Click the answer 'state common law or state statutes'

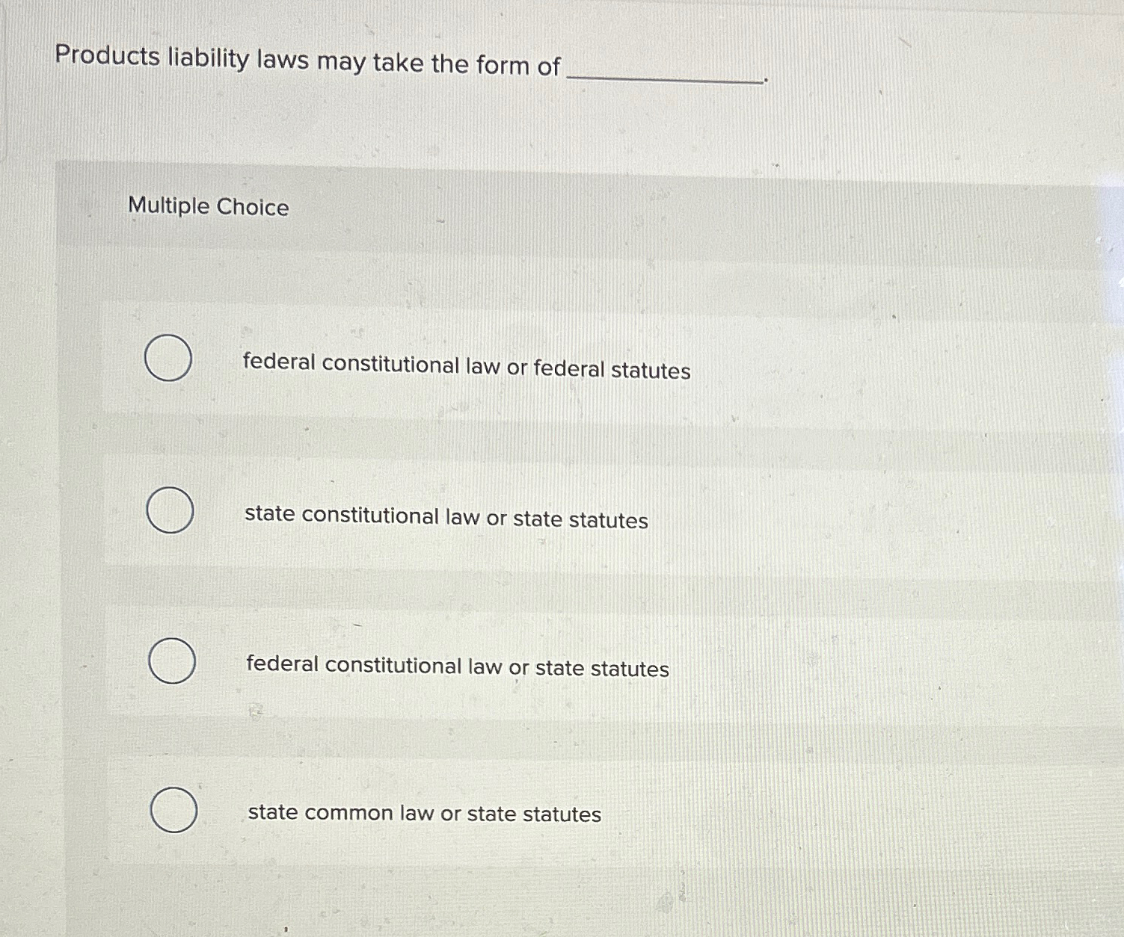point(423,814)
